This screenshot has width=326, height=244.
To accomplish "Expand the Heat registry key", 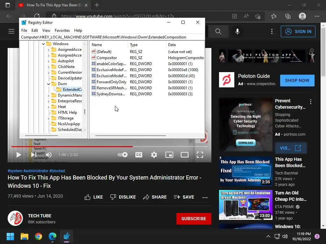I will (48, 107).
